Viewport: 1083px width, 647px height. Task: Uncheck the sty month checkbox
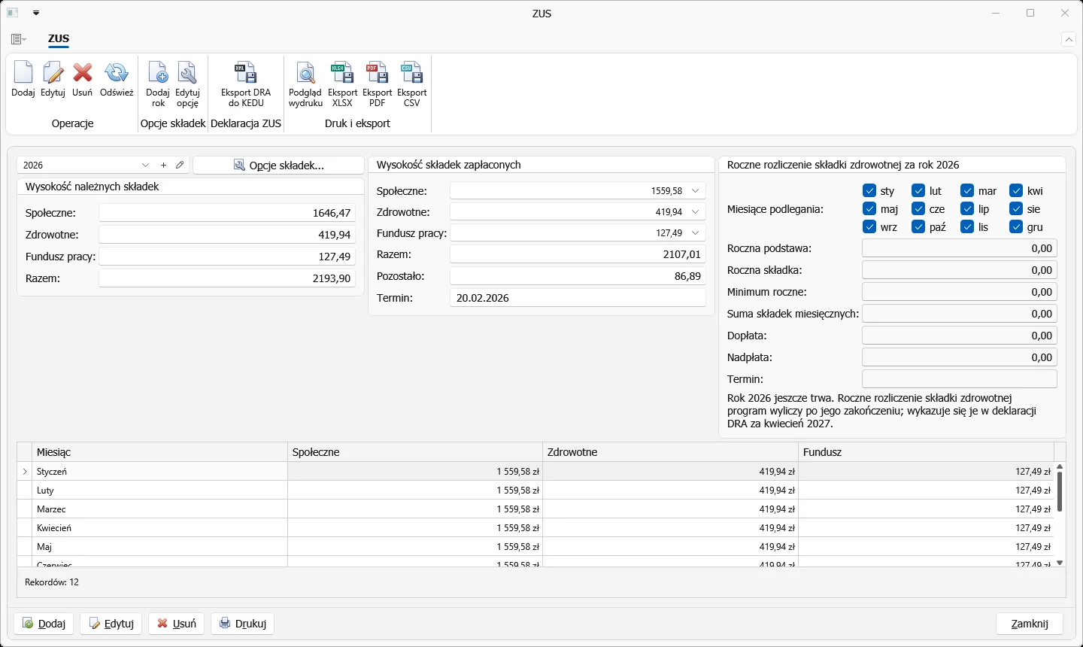(870, 191)
